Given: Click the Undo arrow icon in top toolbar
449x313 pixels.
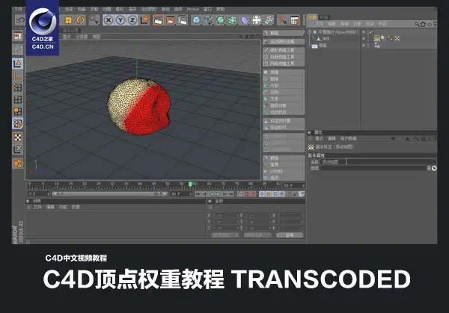Looking at the screenshot, I should click(x=19, y=20).
